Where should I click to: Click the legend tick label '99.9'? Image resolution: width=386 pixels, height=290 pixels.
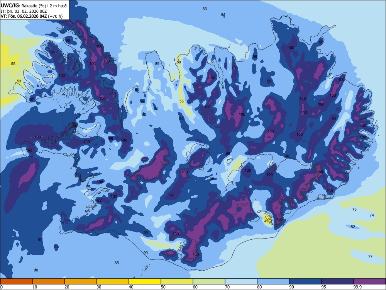pyautogui.click(x=357, y=287)
